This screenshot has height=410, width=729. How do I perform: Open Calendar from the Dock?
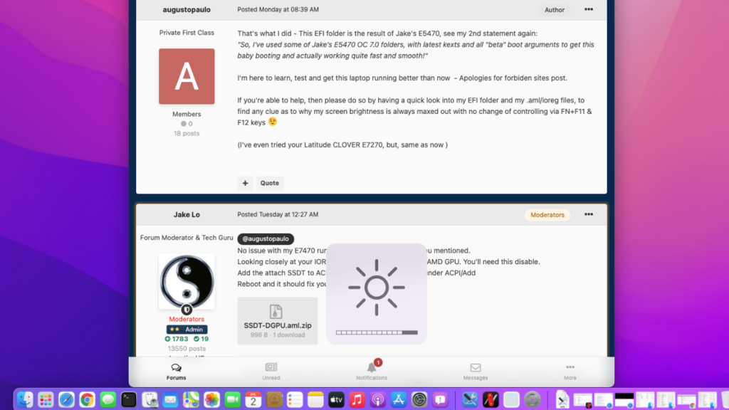(x=253, y=400)
